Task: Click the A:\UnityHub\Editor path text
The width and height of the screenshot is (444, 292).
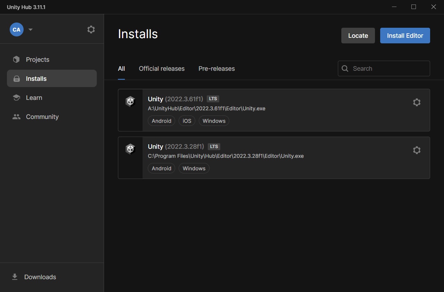Action: tap(206, 109)
